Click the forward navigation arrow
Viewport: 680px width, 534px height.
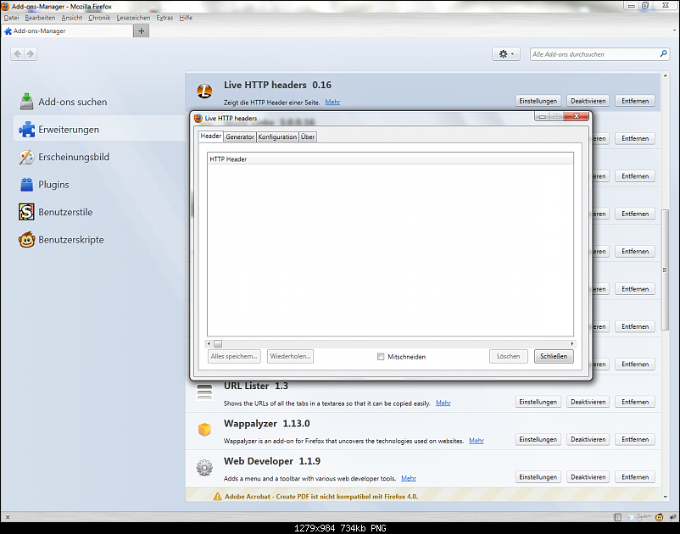coord(31,53)
